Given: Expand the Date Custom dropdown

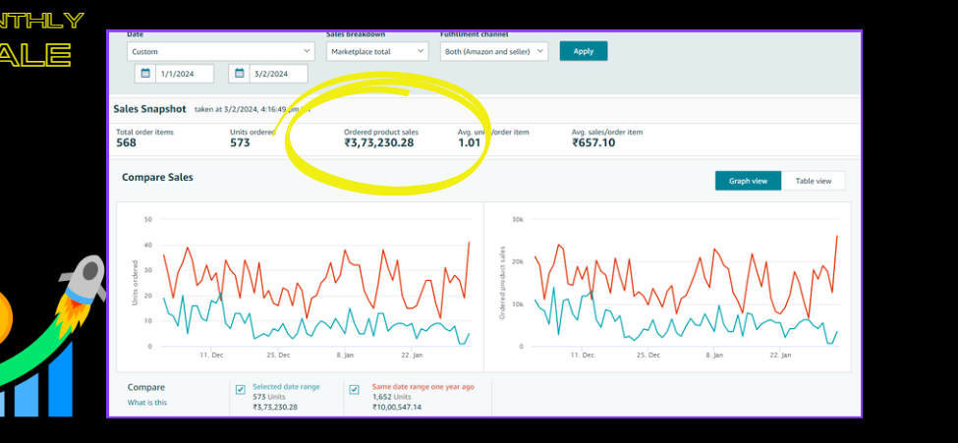Looking at the screenshot, I should [221, 52].
